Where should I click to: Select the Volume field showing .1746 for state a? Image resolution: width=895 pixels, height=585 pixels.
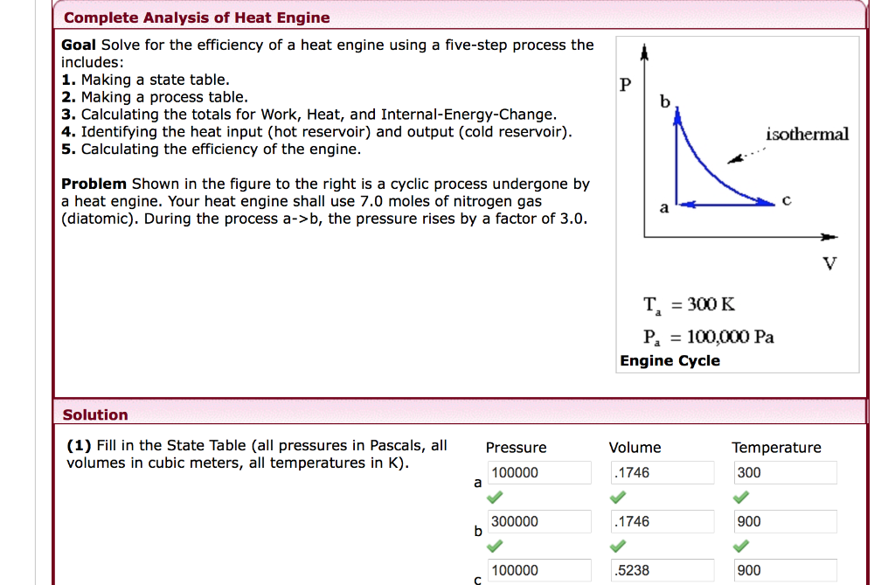coord(662,472)
